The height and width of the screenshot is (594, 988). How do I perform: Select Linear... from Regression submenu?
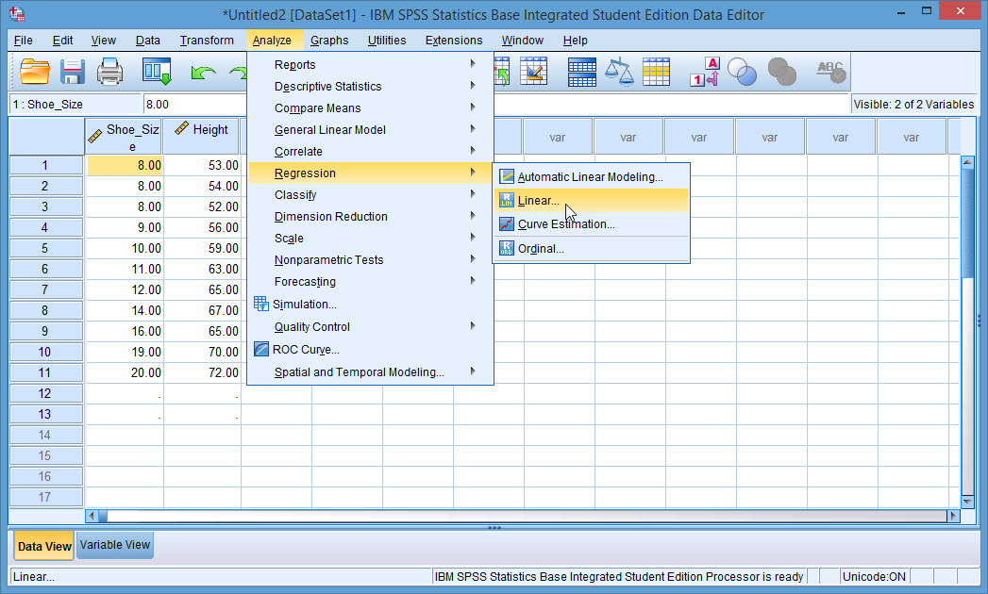(x=591, y=200)
